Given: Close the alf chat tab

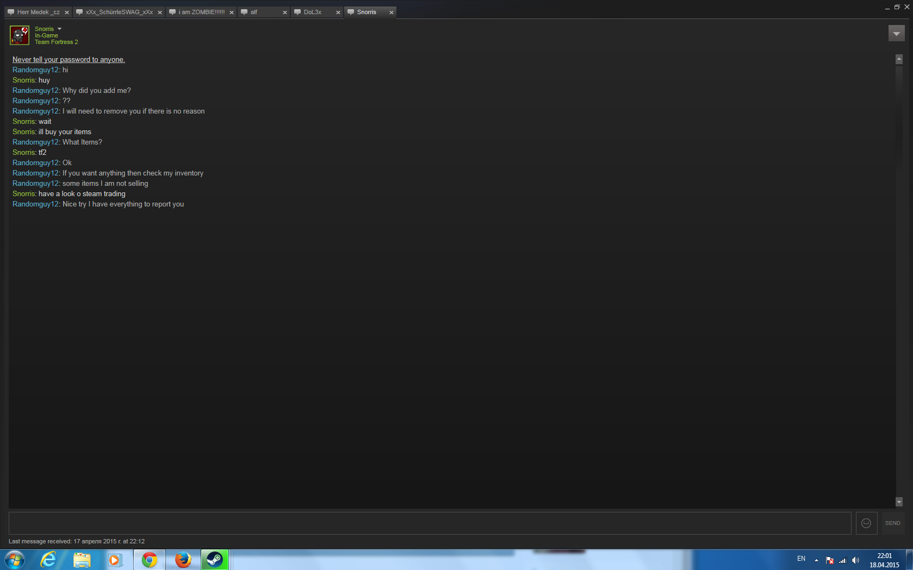Looking at the screenshot, I should point(284,12).
